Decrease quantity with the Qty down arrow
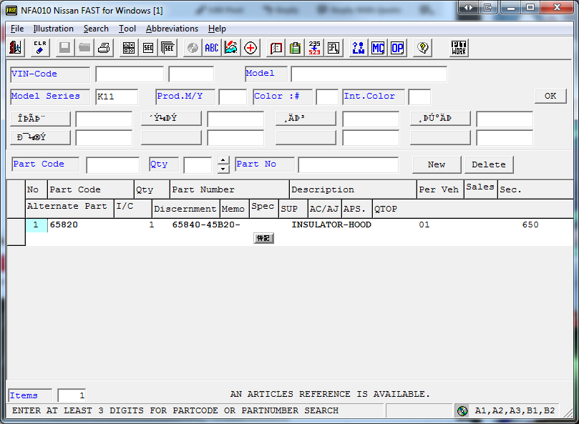The image size is (579, 424). [x=223, y=169]
